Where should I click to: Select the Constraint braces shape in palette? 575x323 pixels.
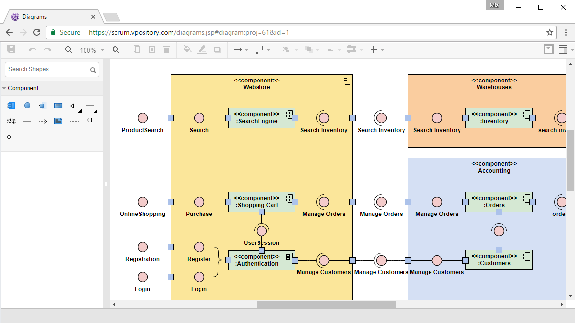(x=90, y=121)
